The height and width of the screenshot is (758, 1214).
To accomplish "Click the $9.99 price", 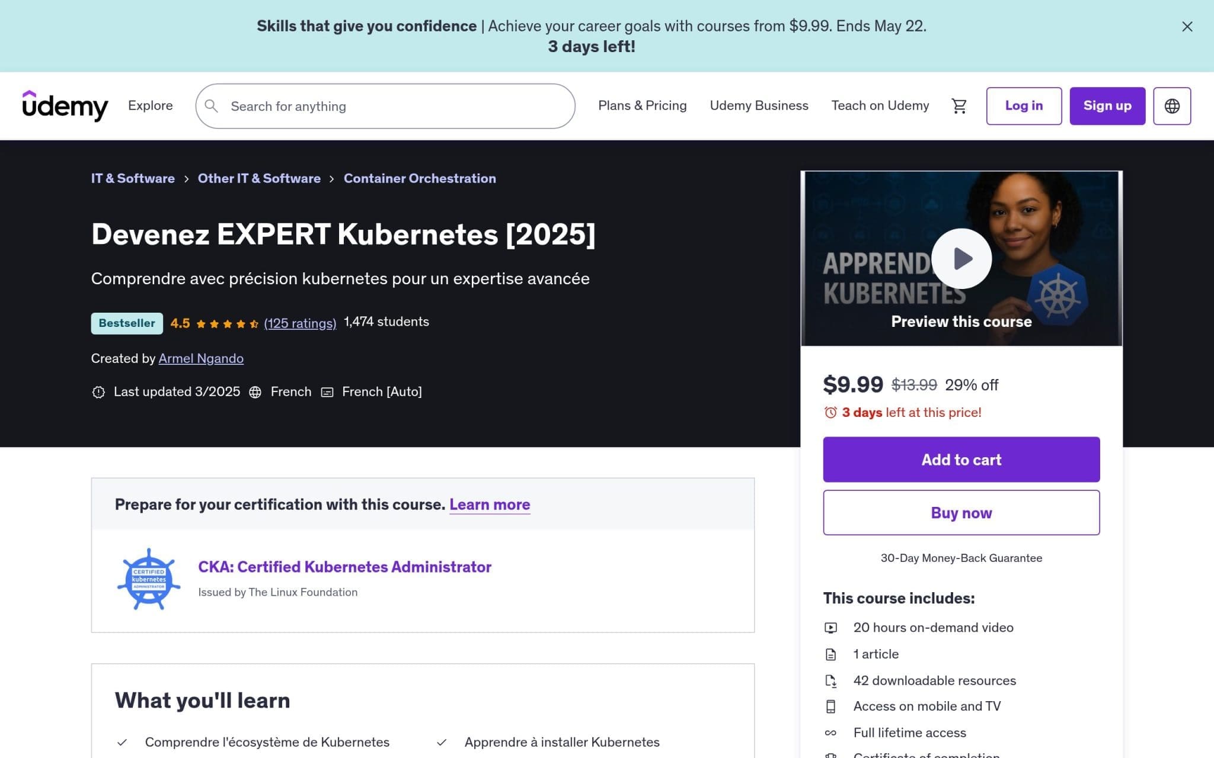I will (x=853, y=385).
